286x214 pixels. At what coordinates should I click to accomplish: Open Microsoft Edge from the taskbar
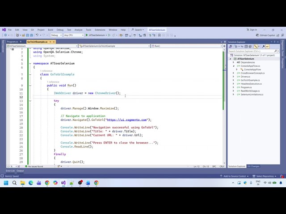pyautogui.click(x=31, y=183)
